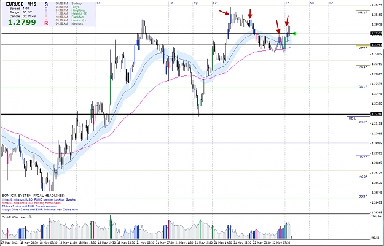Click the HongKong session clock row

(70, 10)
